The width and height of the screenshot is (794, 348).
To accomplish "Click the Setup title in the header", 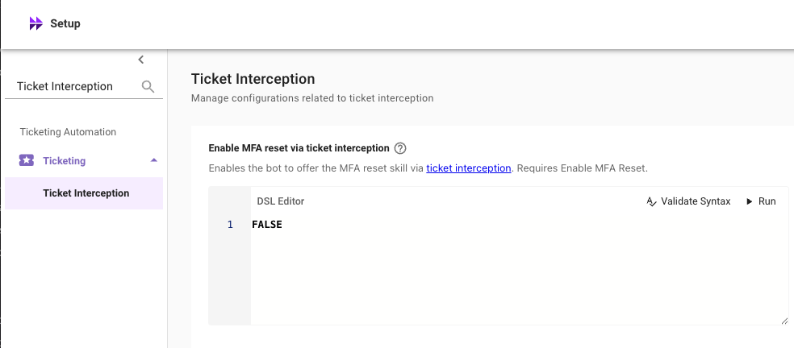I will pos(65,24).
